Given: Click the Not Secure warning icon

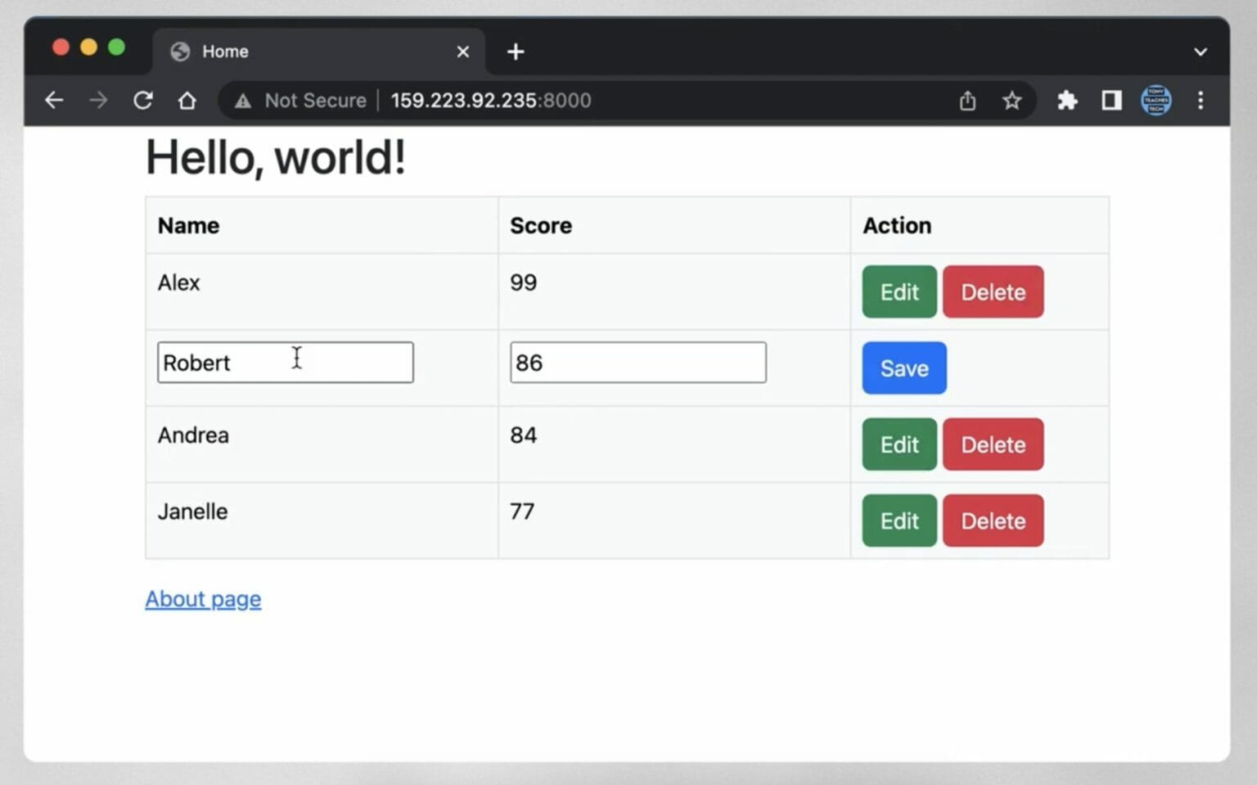Looking at the screenshot, I should 243,101.
